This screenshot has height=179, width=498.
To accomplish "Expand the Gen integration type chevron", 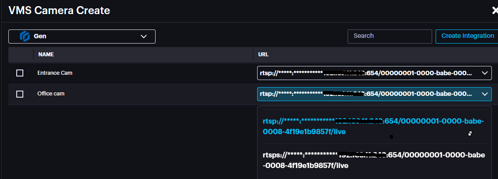I will point(143,37).
